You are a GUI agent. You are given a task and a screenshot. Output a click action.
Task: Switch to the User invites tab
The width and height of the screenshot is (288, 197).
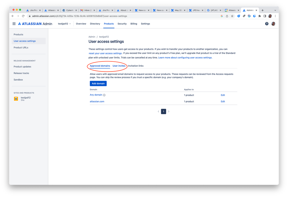(119, 66)
